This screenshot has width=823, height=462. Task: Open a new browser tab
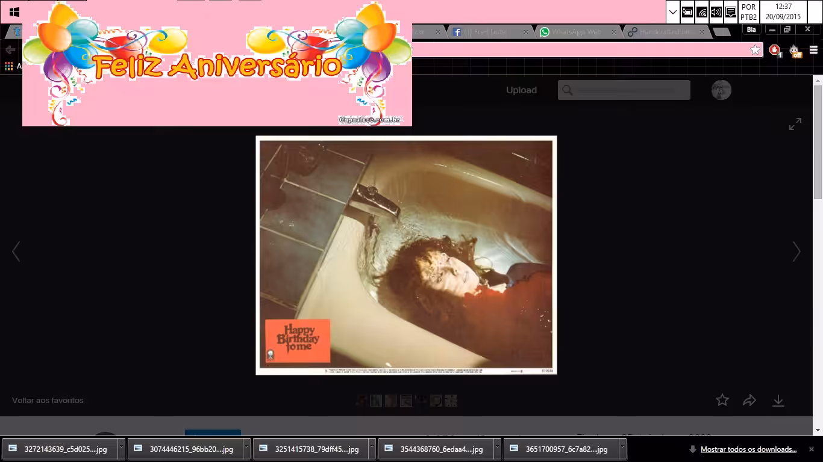click(721, 32)
